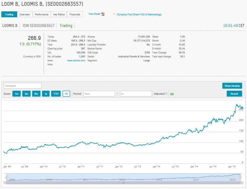This screenshot has width=247, height=189.
Task: Click the horizontal scrollbar thumb under the navigator
Action: (123, 183)
